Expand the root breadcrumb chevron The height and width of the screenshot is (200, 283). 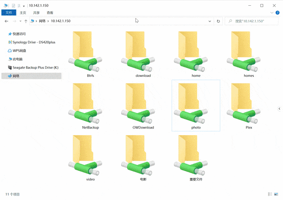click(x=36, y=21)
